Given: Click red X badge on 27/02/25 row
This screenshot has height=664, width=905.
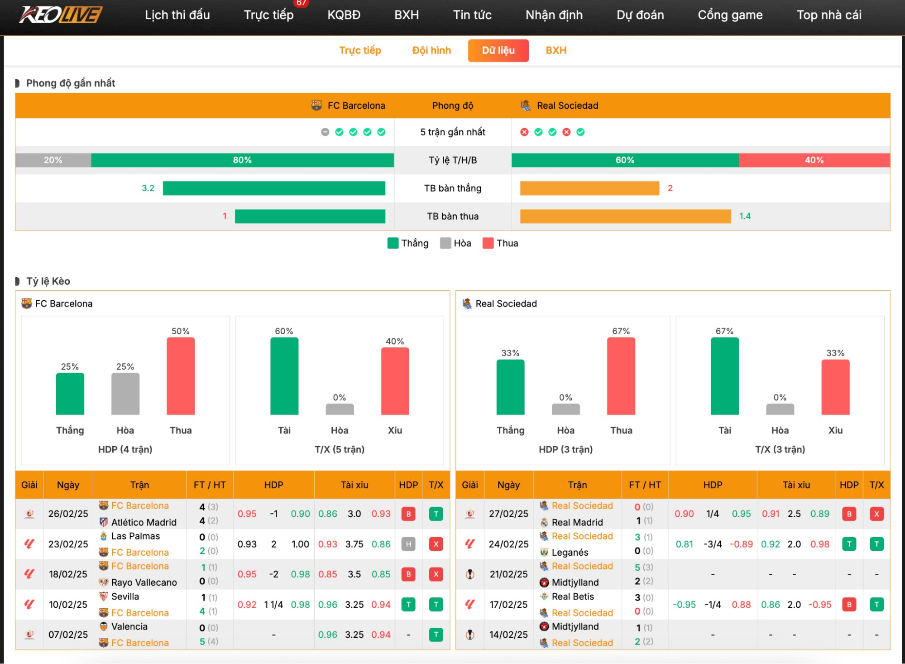Looking at the screenshot, I should [x=876, y=514].
